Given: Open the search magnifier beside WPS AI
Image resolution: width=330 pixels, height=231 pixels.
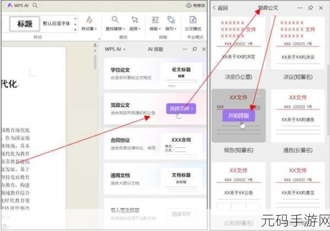Looking at the screenshot, I should 35,5.
